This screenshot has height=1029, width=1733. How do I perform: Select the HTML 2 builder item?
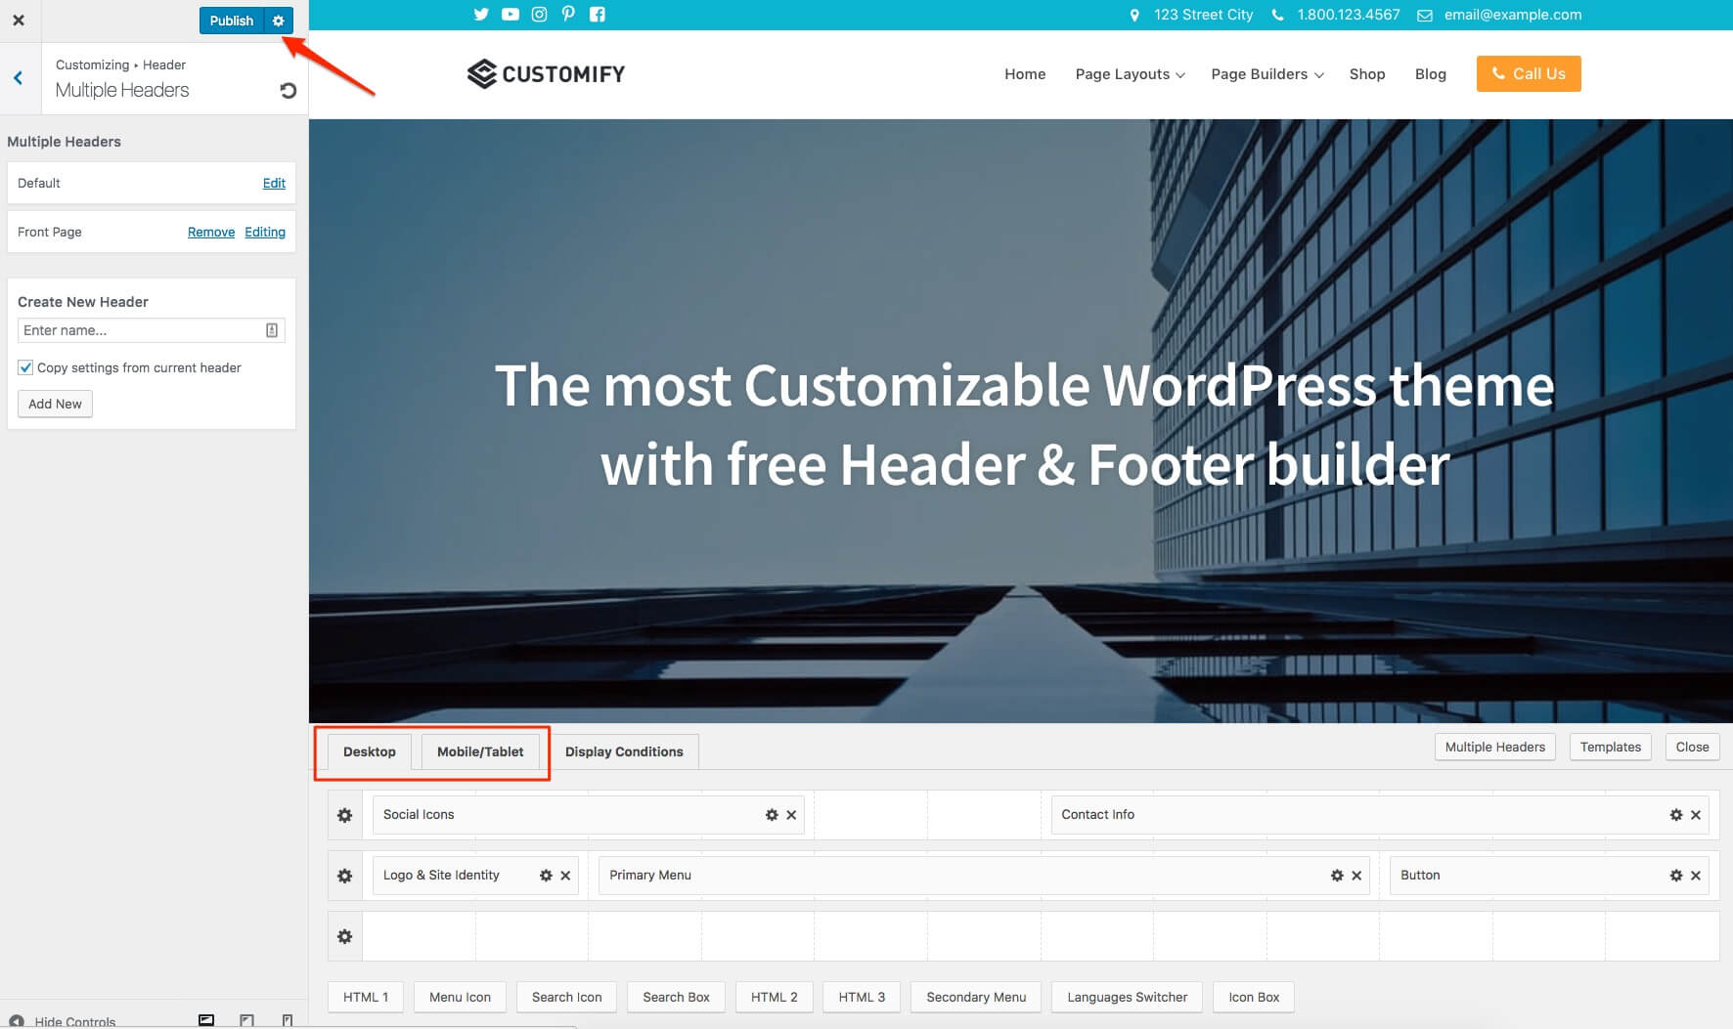(x=774, y=997)
